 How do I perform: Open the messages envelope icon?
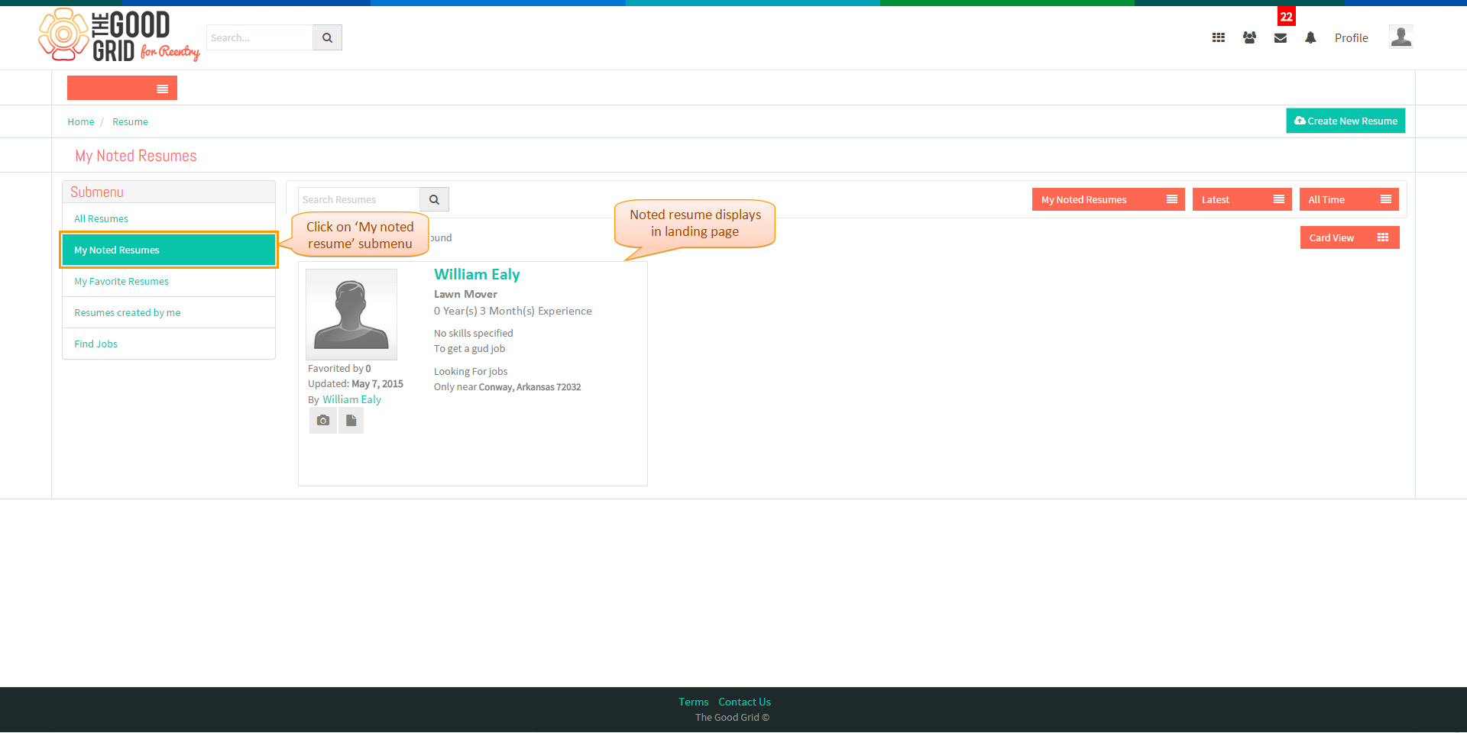click(x=1281, y=37)
